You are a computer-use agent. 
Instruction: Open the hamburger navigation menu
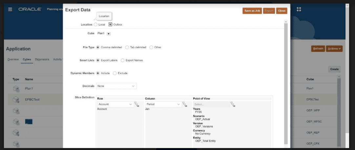point(10,9)
